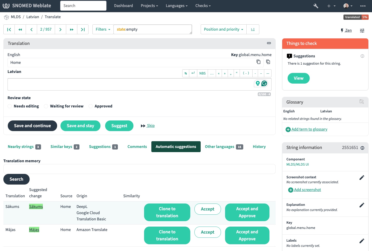Copy the English source text to clipboard
The height and width of the screenshot is (251, 372).
click(x=258, y=62)
